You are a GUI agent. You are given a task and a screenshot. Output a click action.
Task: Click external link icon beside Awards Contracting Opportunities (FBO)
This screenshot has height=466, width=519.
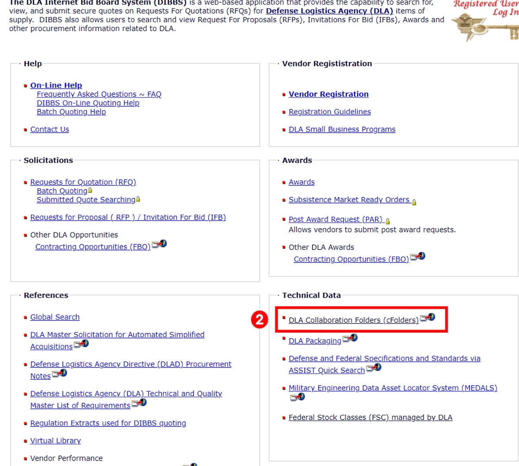coord(418,257)
